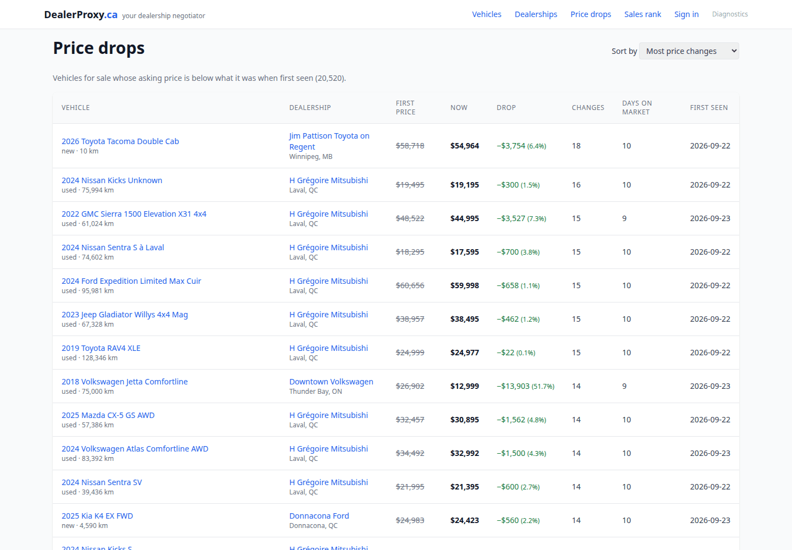Click the drop value −$13,903 (51.7%)
The width and height of the screenshot is (792, 550).
(525, 386)
